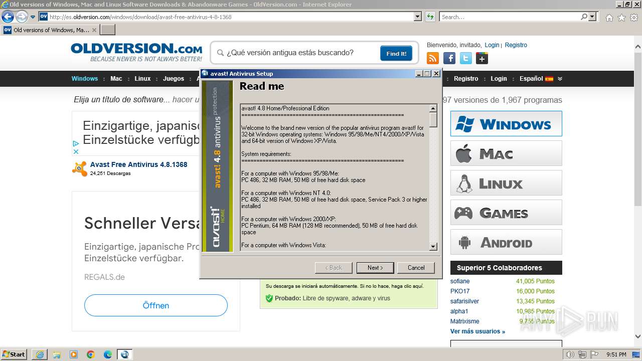Click the IE forward navigation arrow

click(x=22, y=17)
